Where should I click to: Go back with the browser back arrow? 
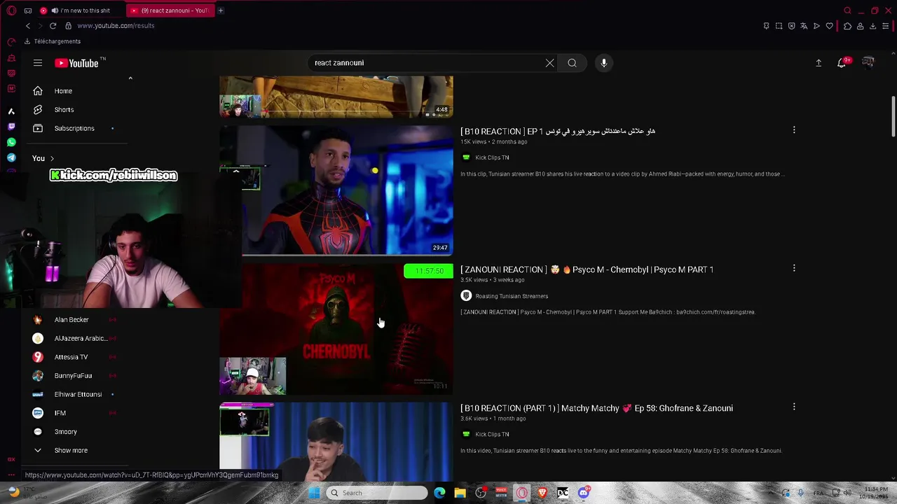click(x=28, y=26)
